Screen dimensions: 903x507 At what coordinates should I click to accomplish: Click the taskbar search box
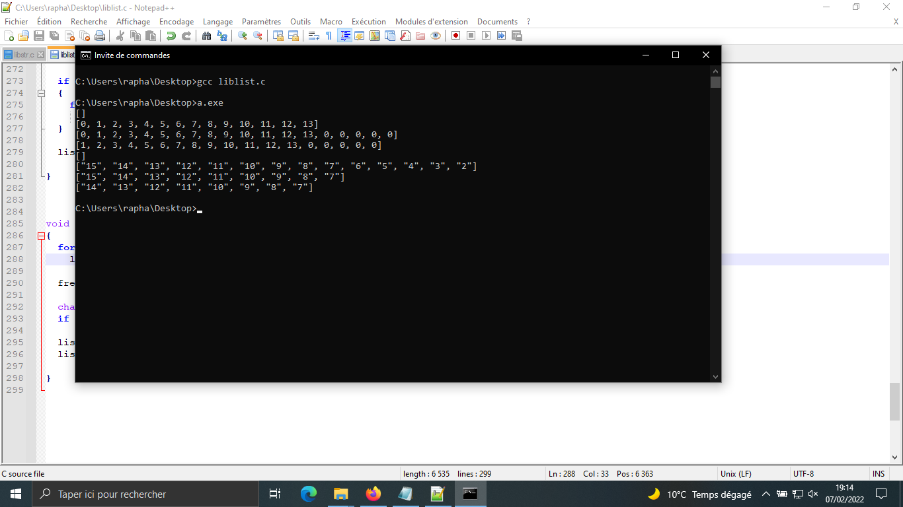(145, 494)
